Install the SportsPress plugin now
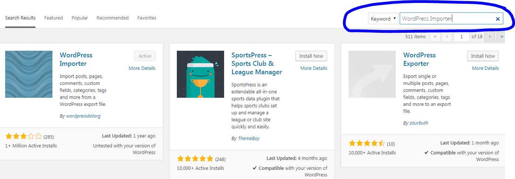The width and height of the screenshot is (515, 179). [x=311, y=56]
